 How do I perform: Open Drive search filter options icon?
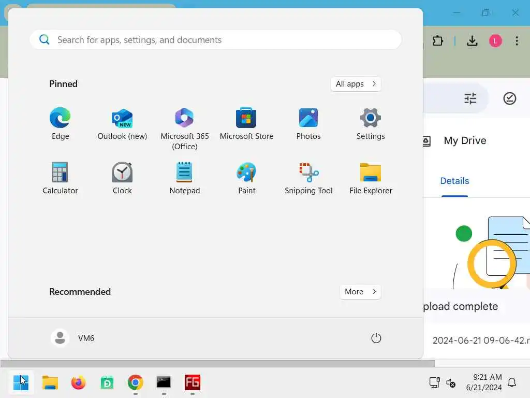[x=470, y=98]
